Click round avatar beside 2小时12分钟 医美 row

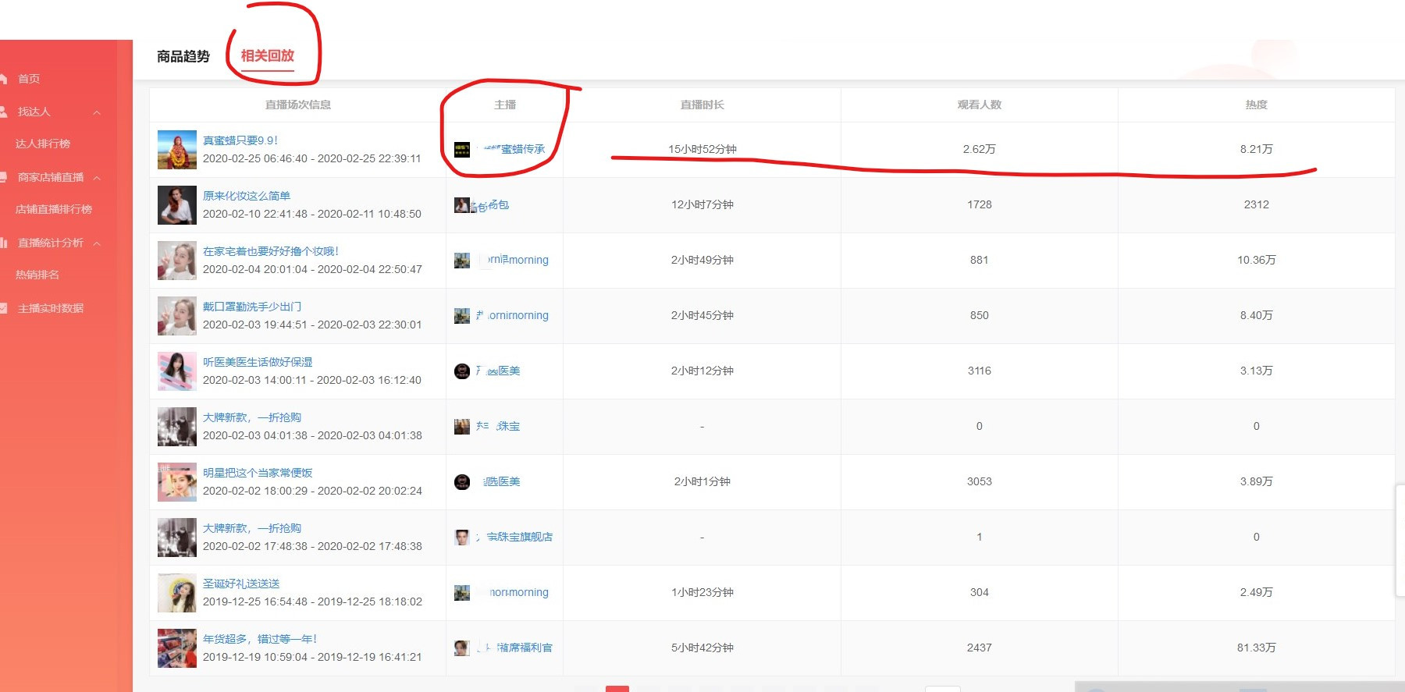[x=462, y=371]
